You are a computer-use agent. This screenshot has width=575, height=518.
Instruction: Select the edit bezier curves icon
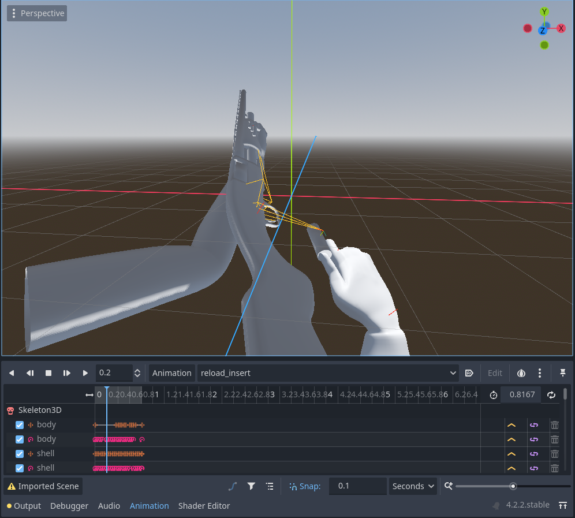coord(233,486)
